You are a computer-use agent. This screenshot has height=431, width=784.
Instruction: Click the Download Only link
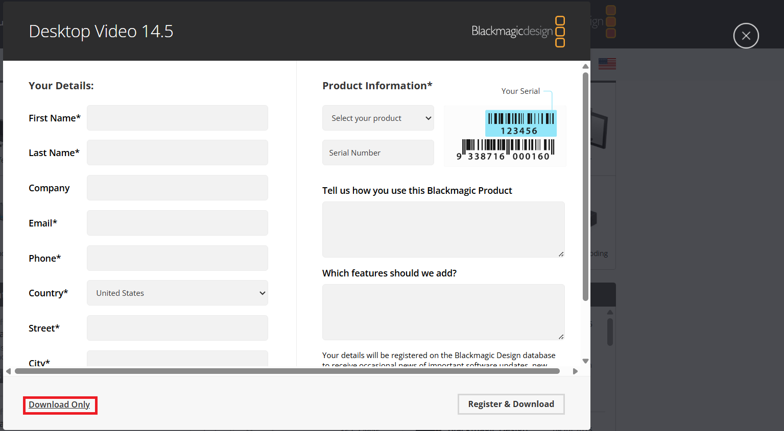click(x=60, y=404)
